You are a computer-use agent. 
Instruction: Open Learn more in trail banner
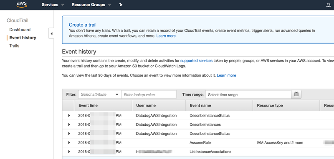click(x=166, y=36)
